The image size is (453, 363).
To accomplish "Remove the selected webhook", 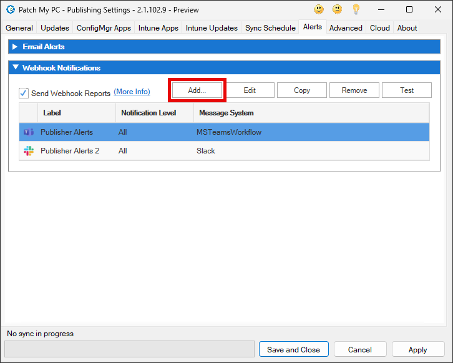I will pos(354,90).
